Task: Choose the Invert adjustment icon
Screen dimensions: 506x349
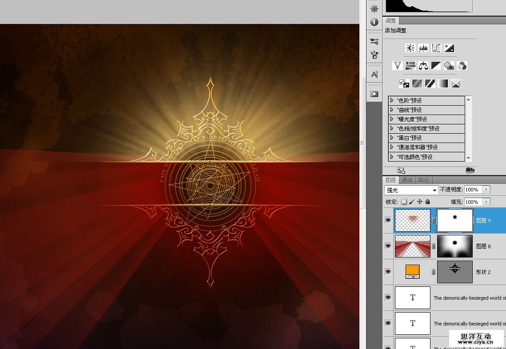Action: click(404, 83)
